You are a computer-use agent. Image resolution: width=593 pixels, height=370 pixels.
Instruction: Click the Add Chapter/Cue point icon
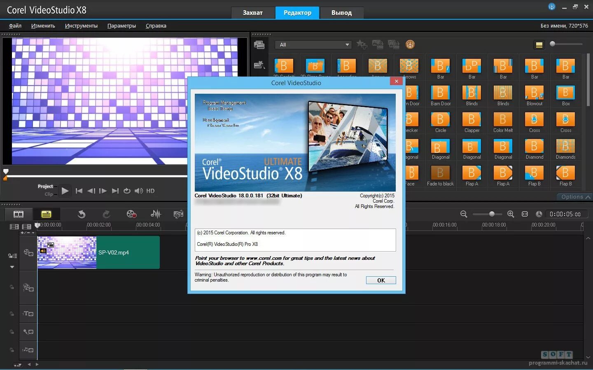tap(26, 227)
